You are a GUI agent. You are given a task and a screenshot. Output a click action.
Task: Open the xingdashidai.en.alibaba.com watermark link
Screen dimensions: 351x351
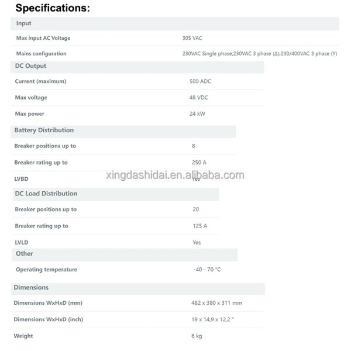(x=175, y=175)
